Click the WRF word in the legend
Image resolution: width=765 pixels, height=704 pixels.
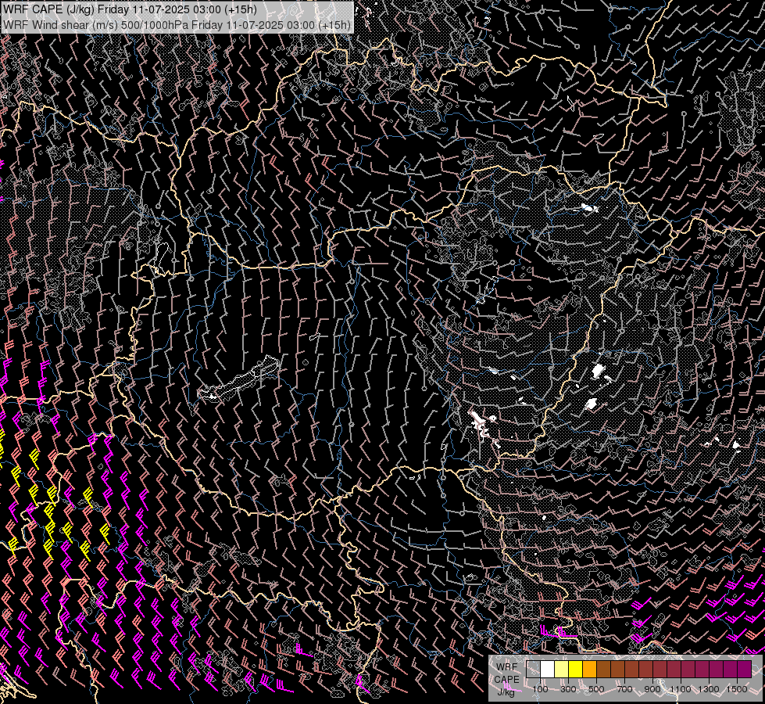coord(507,667)
